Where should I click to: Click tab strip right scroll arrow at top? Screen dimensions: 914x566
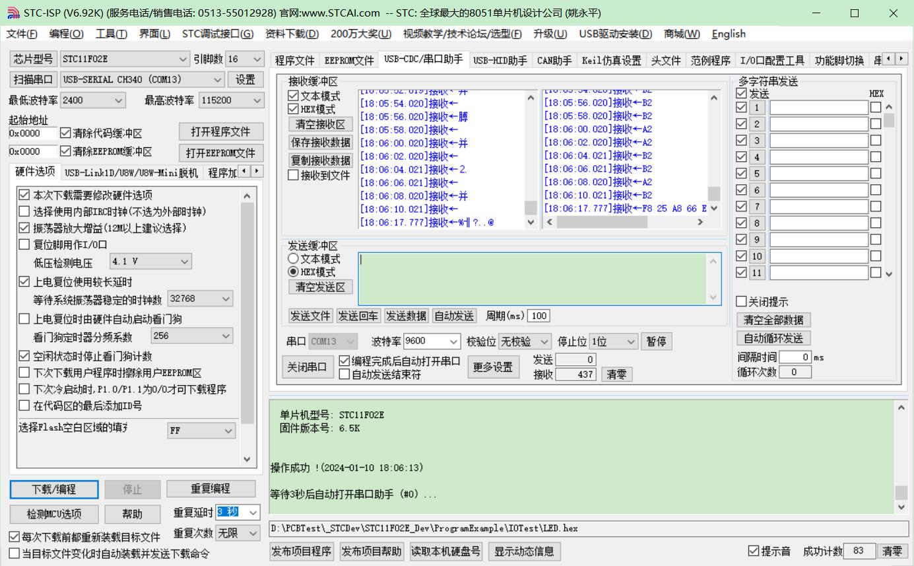(901, 59)
